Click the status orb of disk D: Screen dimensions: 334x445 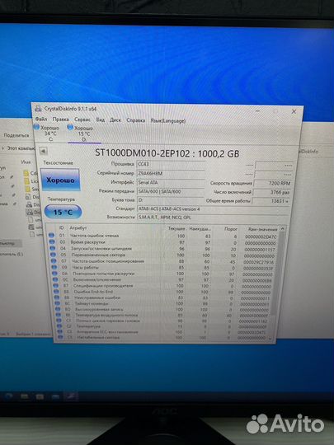click(70, 128)
